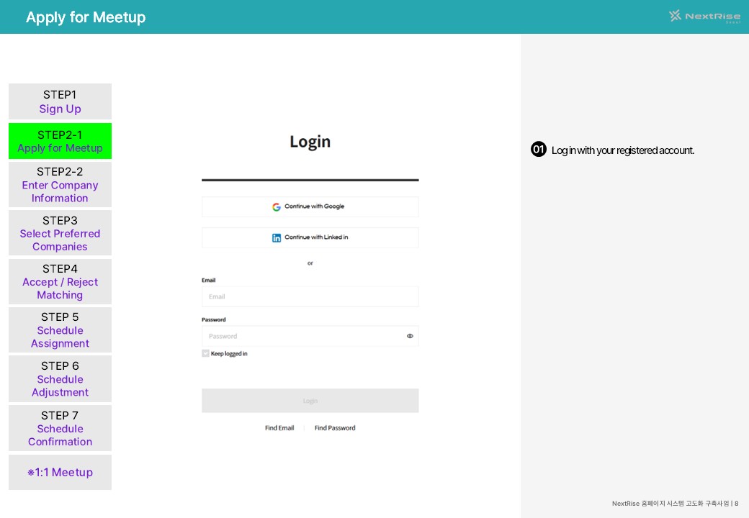Go to STEP2-2 Enter Company Information

point(60,185)
